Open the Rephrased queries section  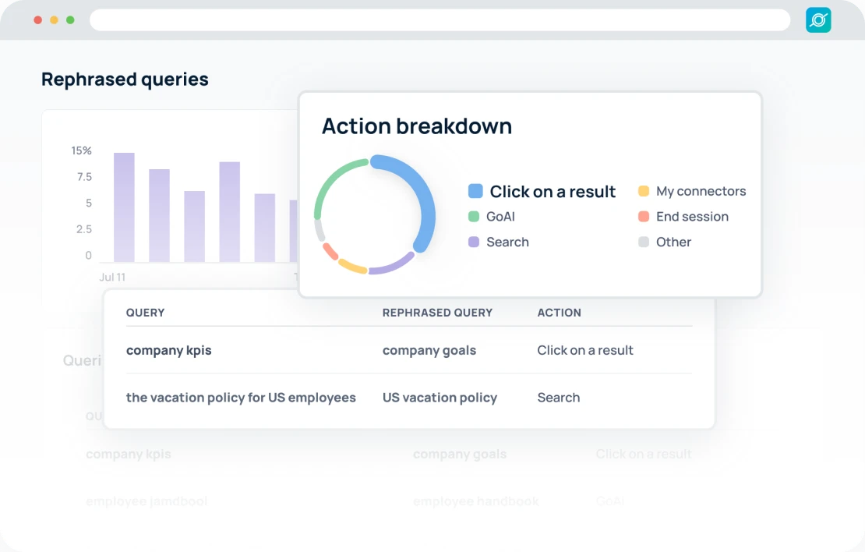[x=125, y=79]
